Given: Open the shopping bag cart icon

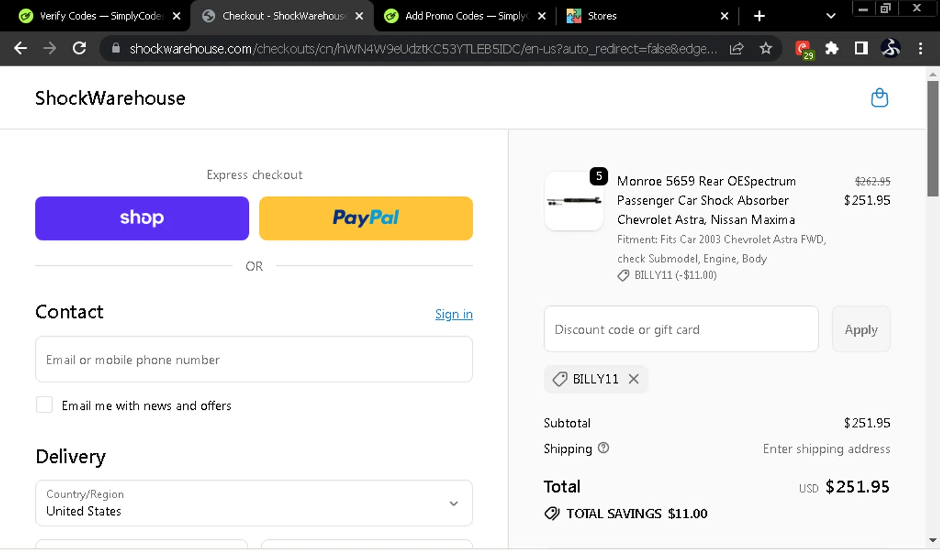Looking at the screenshot, I should point(879,98).
